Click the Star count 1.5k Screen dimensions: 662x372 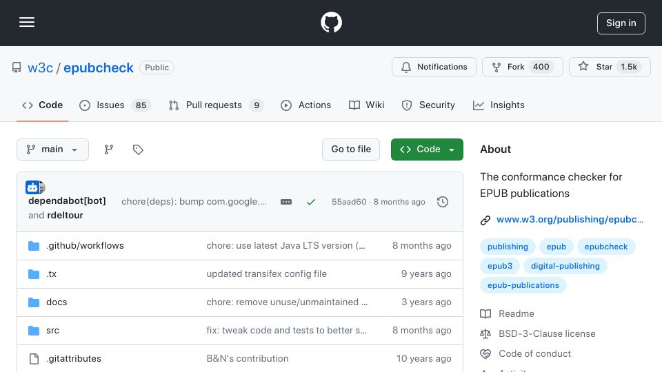[x=629, y=67]
